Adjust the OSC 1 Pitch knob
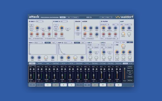This screenshot has height=101, width=162. 37,28
